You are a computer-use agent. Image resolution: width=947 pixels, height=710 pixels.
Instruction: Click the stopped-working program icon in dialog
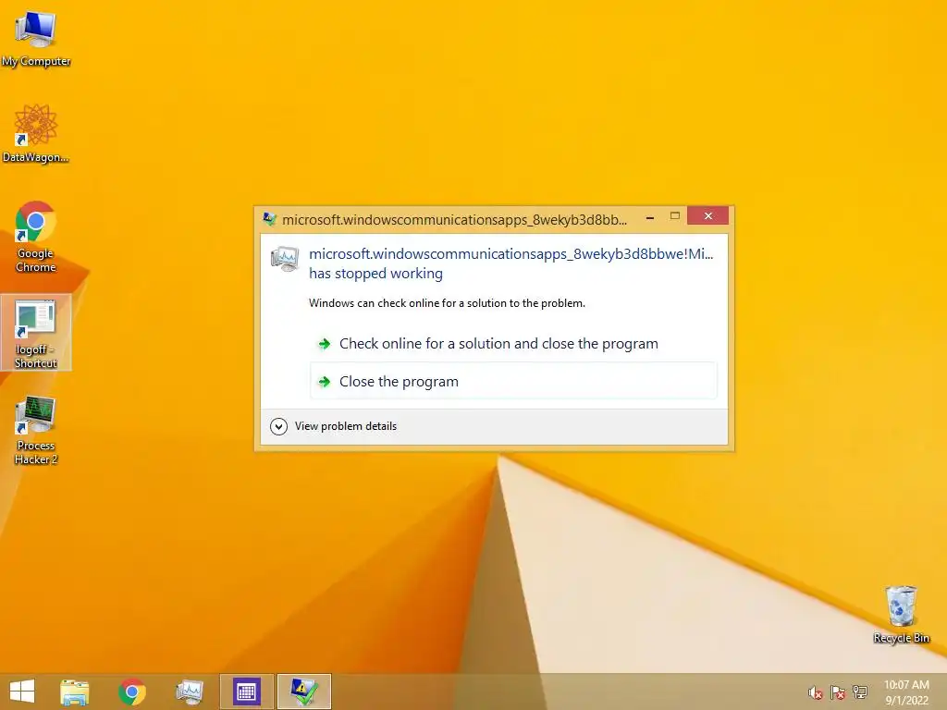pos(285,259)
